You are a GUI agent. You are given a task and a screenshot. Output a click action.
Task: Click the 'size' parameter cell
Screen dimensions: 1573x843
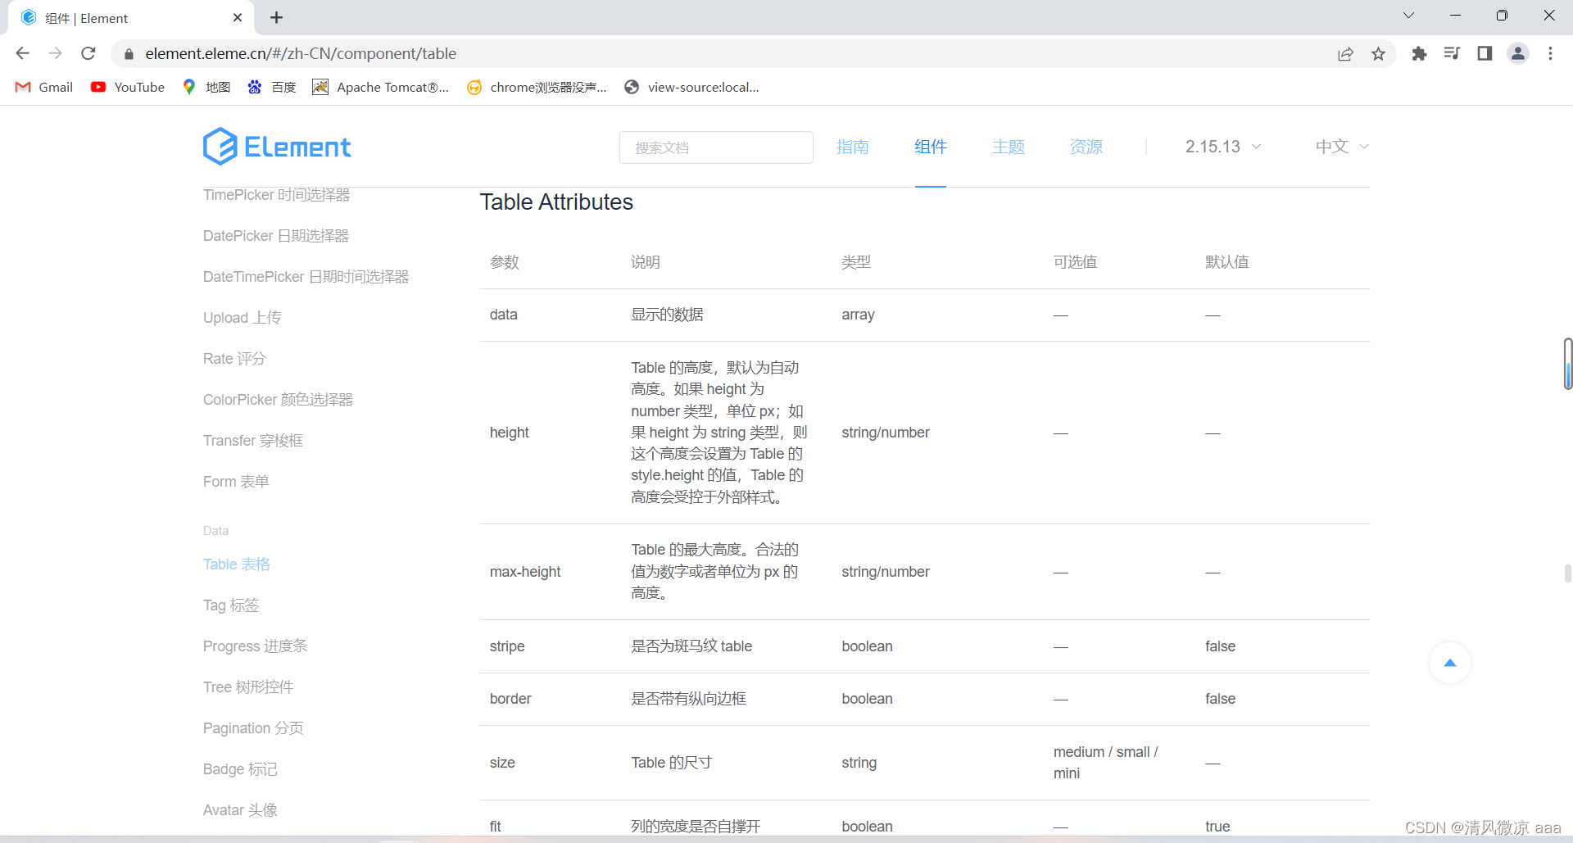[502, 763]
